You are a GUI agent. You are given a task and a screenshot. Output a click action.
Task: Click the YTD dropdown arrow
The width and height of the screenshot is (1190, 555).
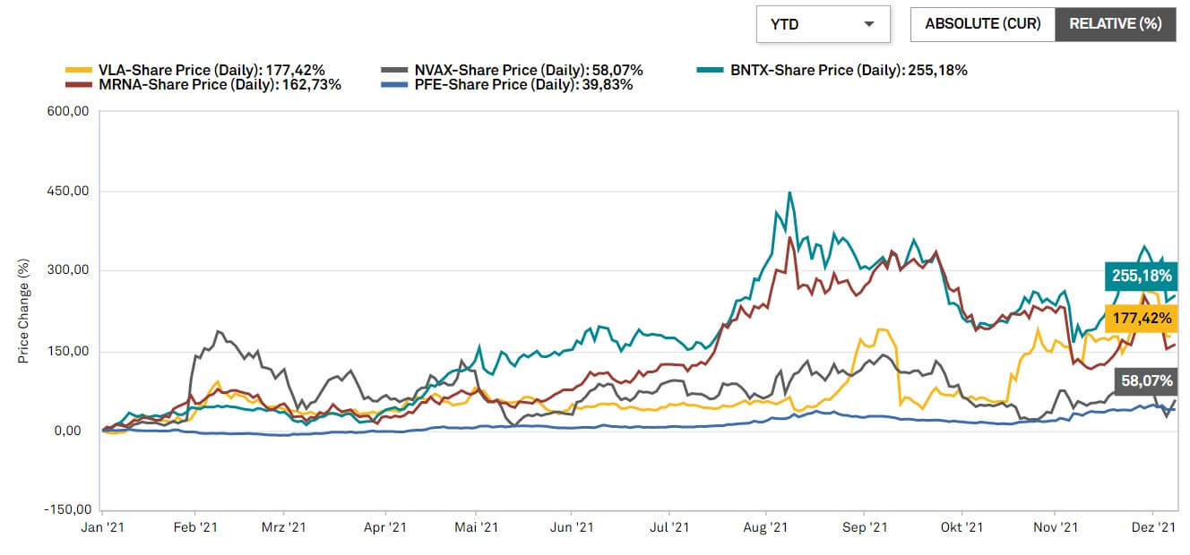point(868,24)
